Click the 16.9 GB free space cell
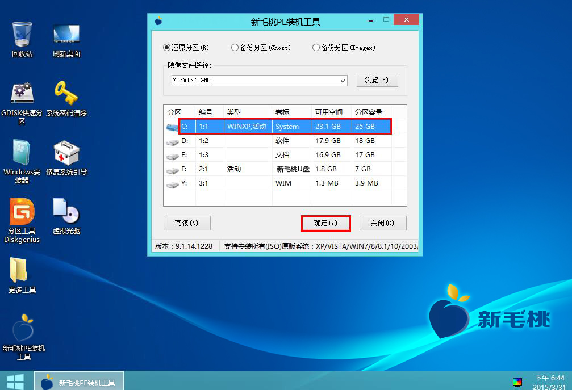 tap(328, 155)
